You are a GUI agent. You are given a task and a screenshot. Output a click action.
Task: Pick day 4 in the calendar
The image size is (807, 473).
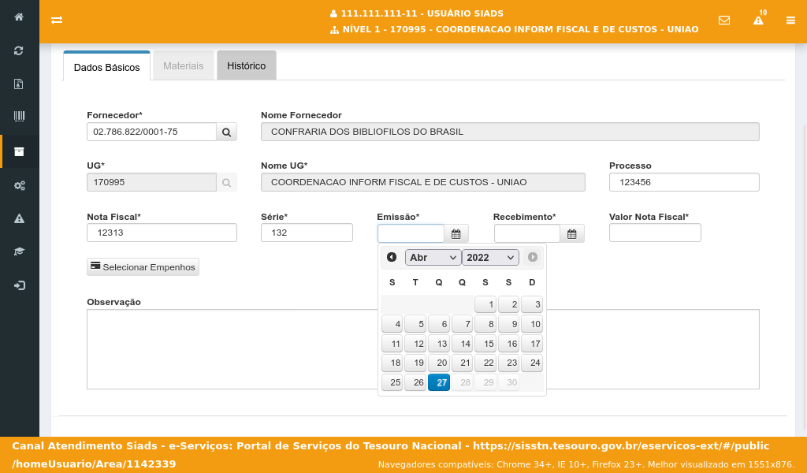[392, 324]
